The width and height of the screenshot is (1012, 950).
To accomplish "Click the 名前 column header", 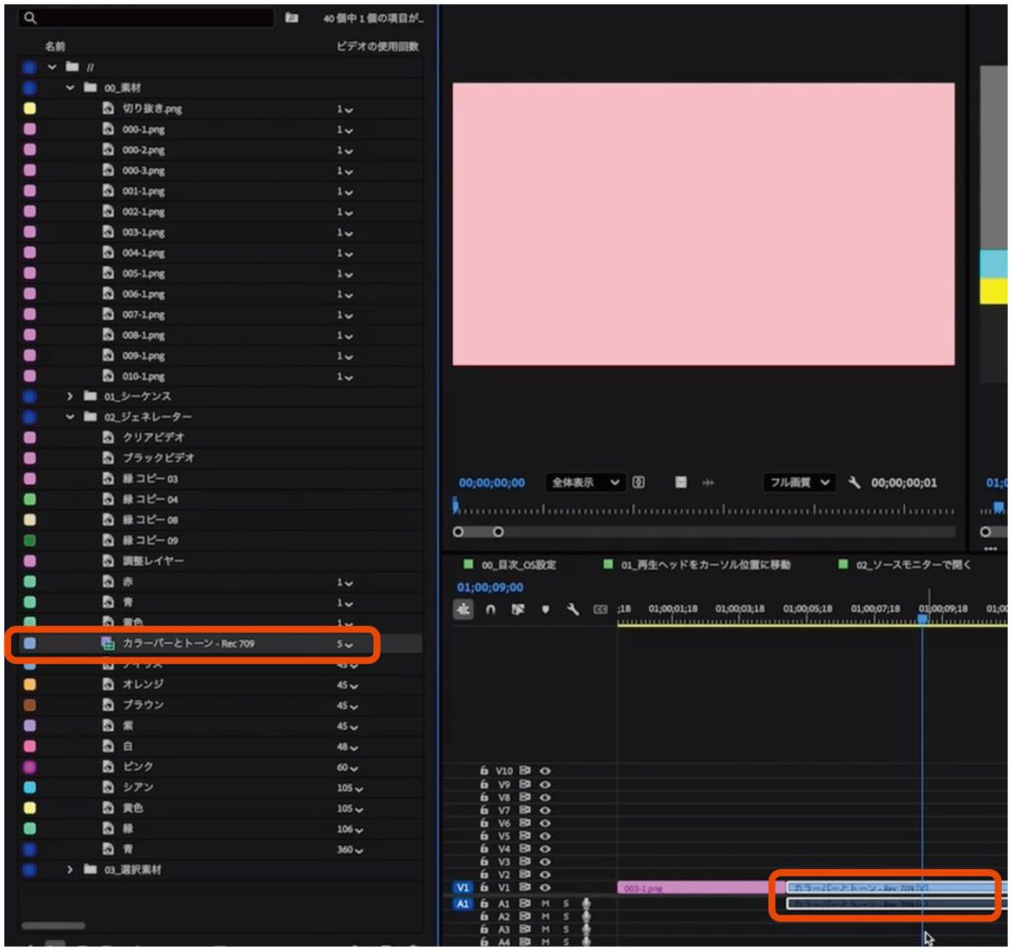I will coord(55,46).
